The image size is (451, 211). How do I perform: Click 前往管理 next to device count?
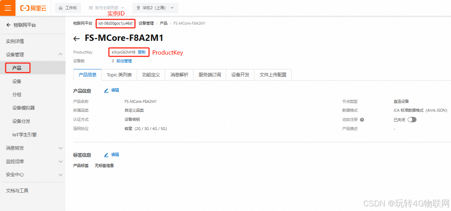click(x=124, y=61)
